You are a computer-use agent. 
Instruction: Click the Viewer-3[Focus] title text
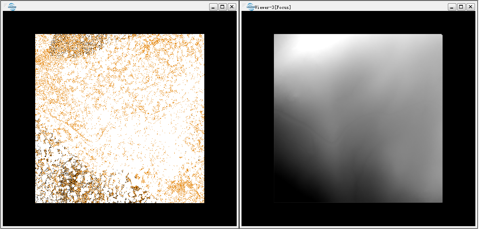coord(273,7)
